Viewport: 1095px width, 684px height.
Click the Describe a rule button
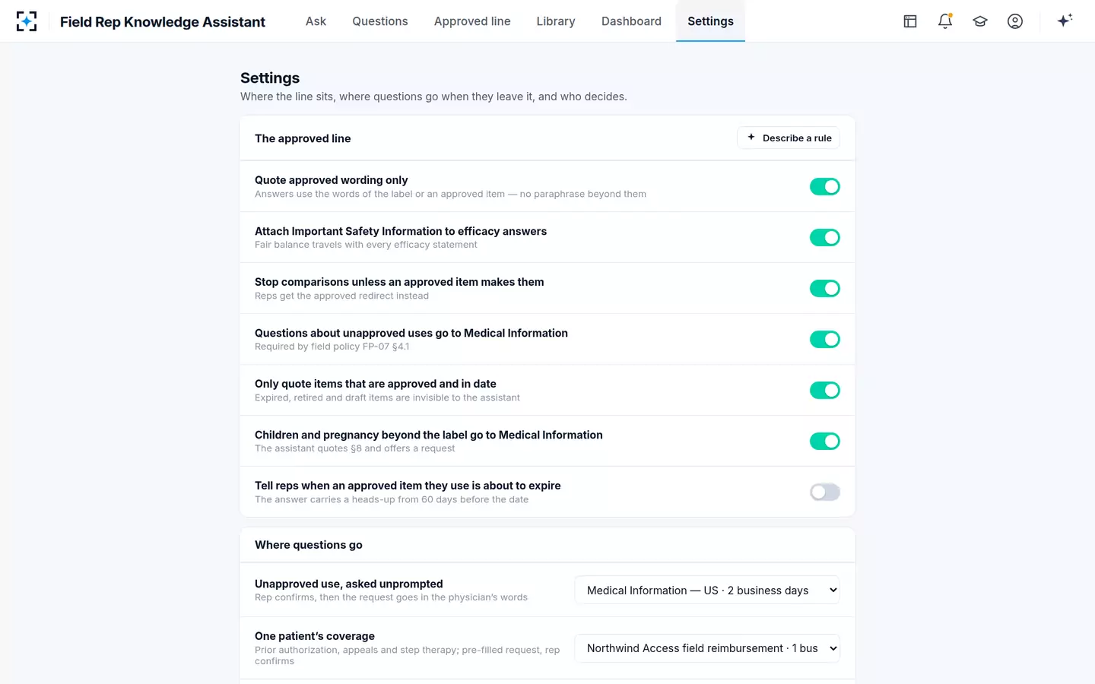tap(789, 138)
